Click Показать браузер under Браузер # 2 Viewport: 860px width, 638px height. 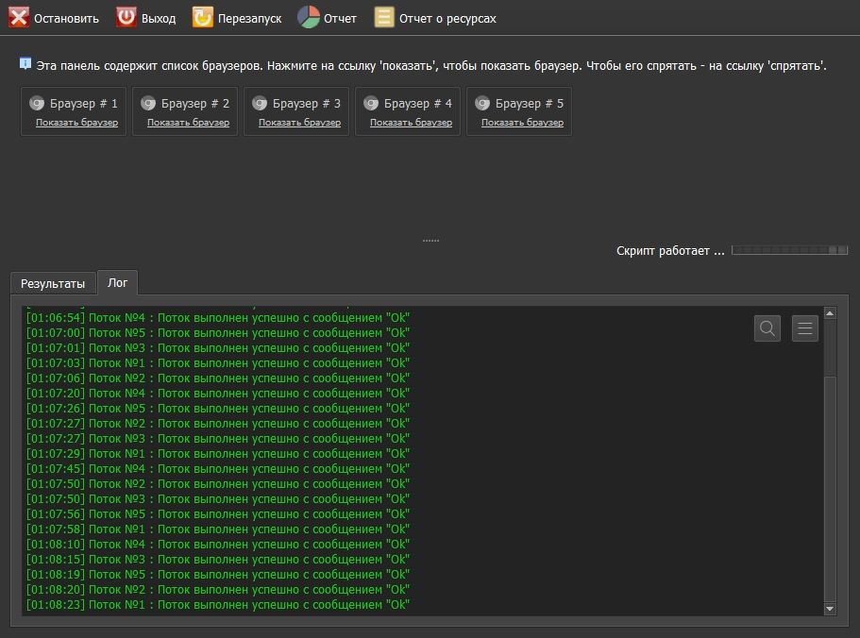[188, 123]
